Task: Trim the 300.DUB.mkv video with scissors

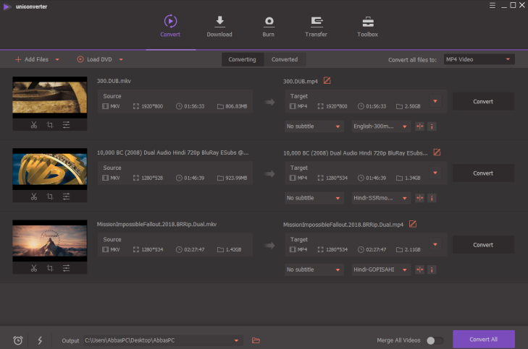Action: (33, 125)
